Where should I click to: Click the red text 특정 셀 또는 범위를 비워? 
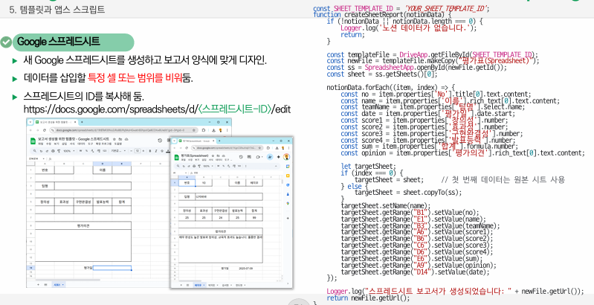135,78
